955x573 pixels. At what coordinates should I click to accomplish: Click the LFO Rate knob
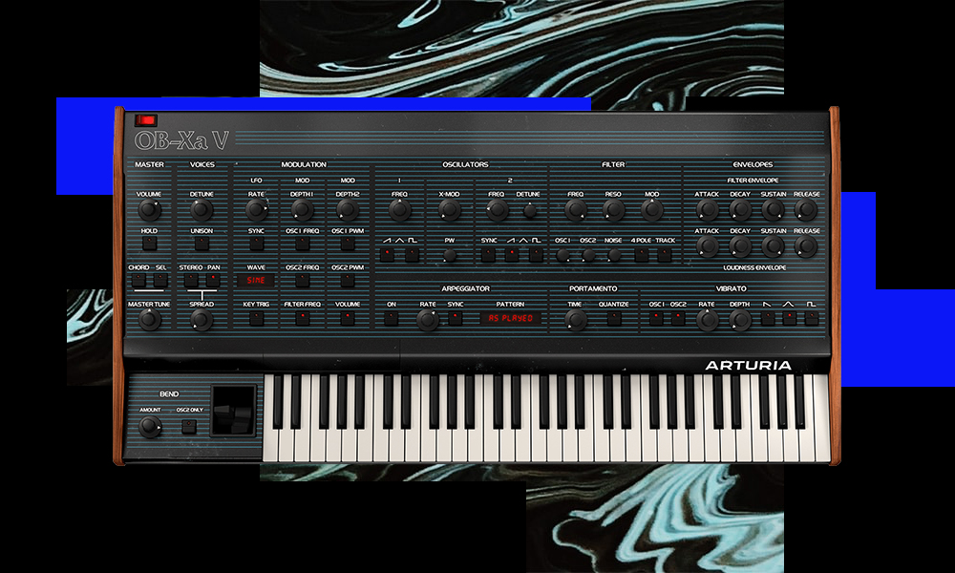point(256,210)
